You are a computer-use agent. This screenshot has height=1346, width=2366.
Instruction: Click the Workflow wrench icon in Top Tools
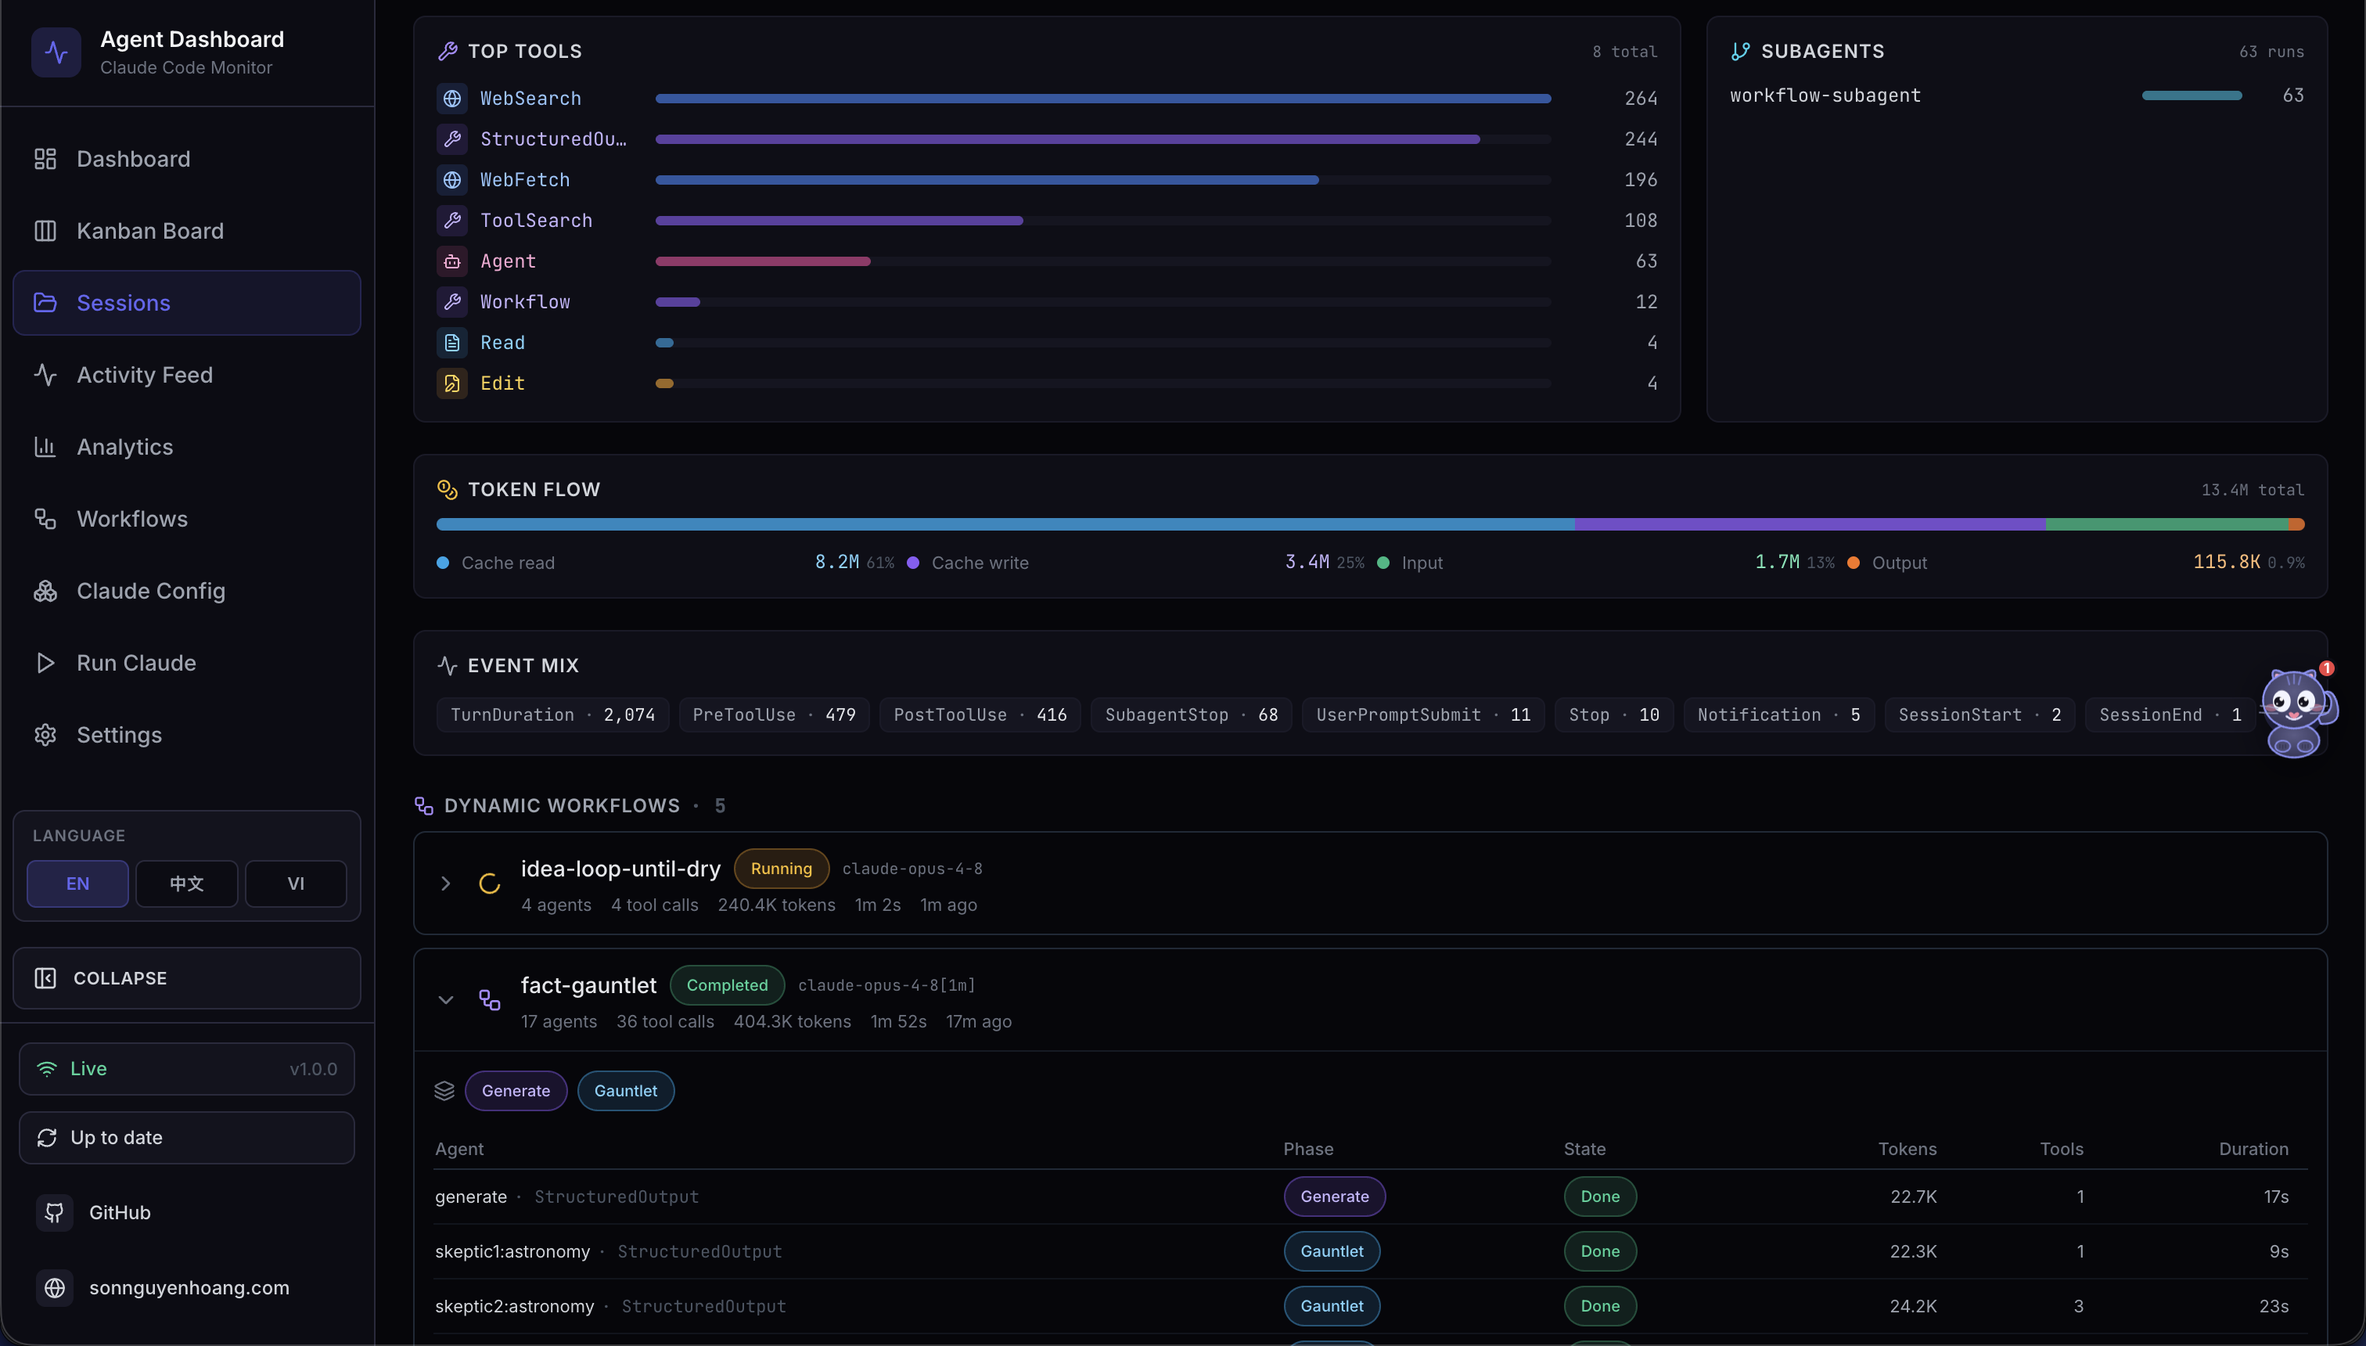pyautogui.click(x=452, y=301)
